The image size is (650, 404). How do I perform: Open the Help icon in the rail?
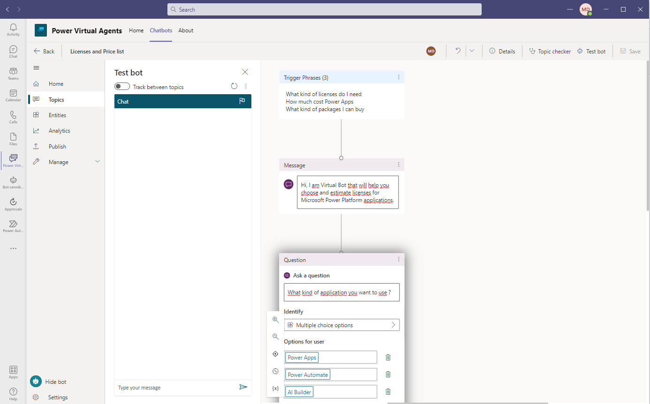pos(13,394)
